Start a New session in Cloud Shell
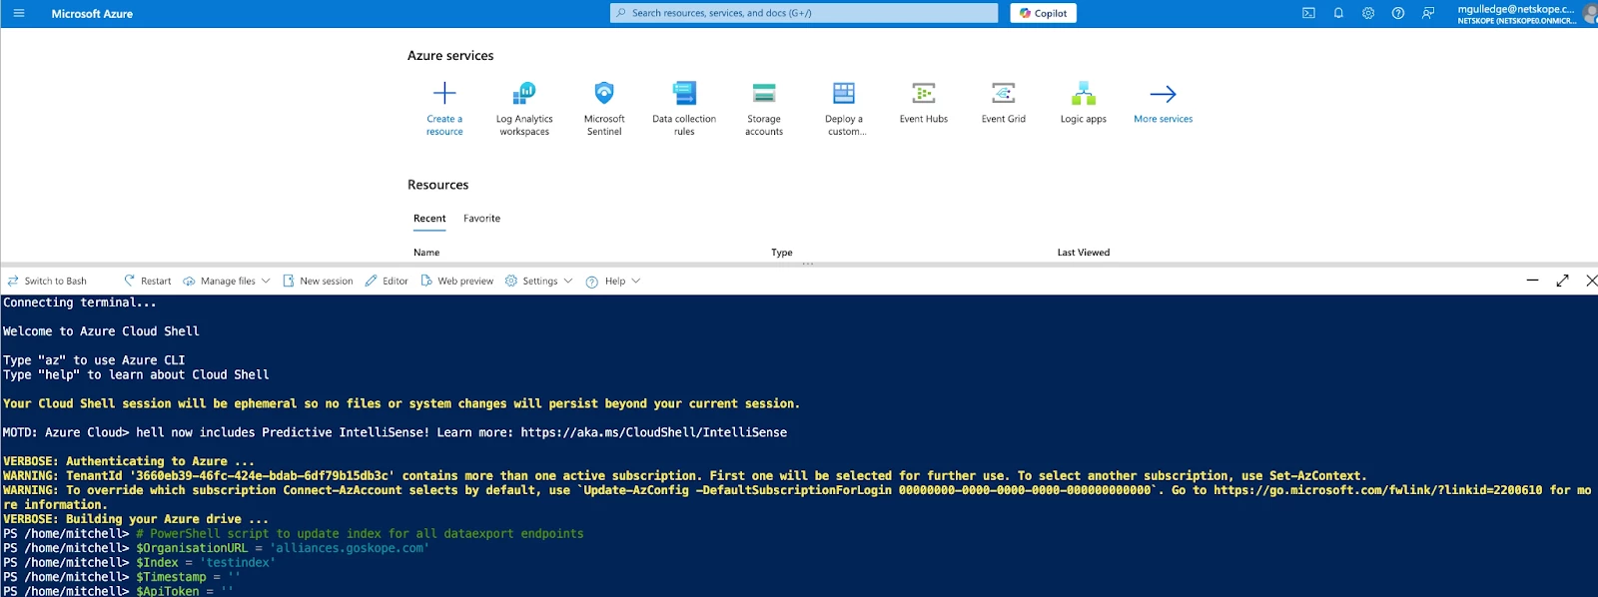The image size is (1598, 597). coord(318,282)
